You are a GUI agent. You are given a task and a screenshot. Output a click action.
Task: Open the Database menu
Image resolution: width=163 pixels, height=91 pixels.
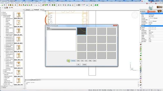click(x=44, y=3)
